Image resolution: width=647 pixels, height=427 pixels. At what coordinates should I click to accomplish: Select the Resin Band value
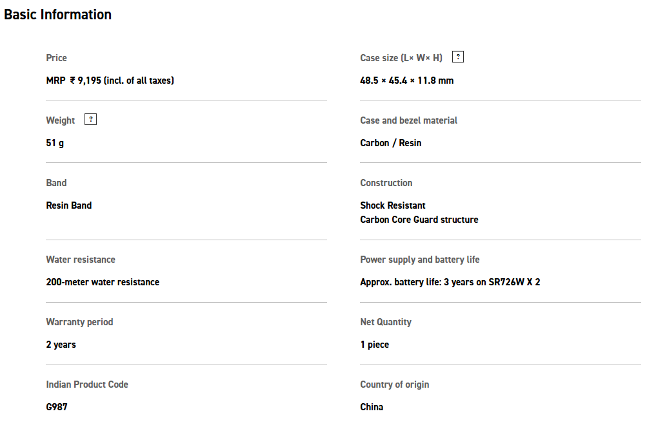tap(69, 205)
